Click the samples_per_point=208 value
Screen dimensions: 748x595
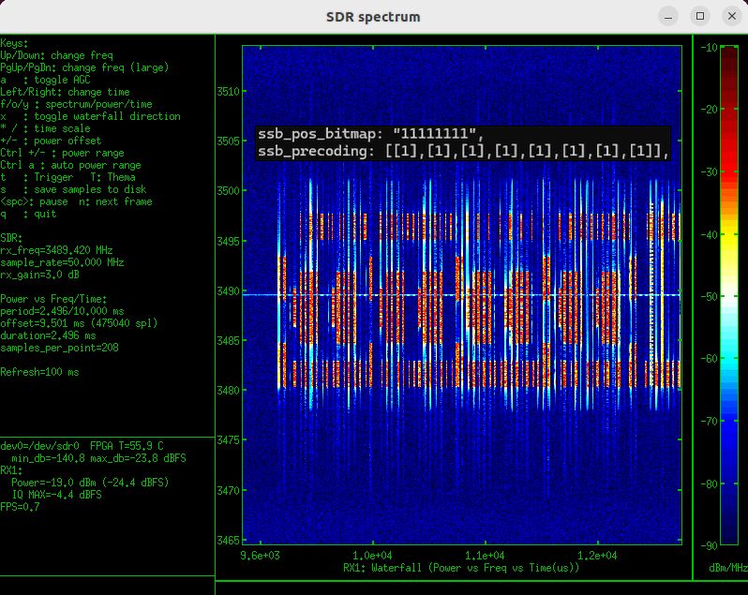pos(59,348)
